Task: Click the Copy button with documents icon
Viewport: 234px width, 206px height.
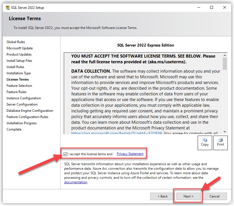Action: tap(205, 143)
